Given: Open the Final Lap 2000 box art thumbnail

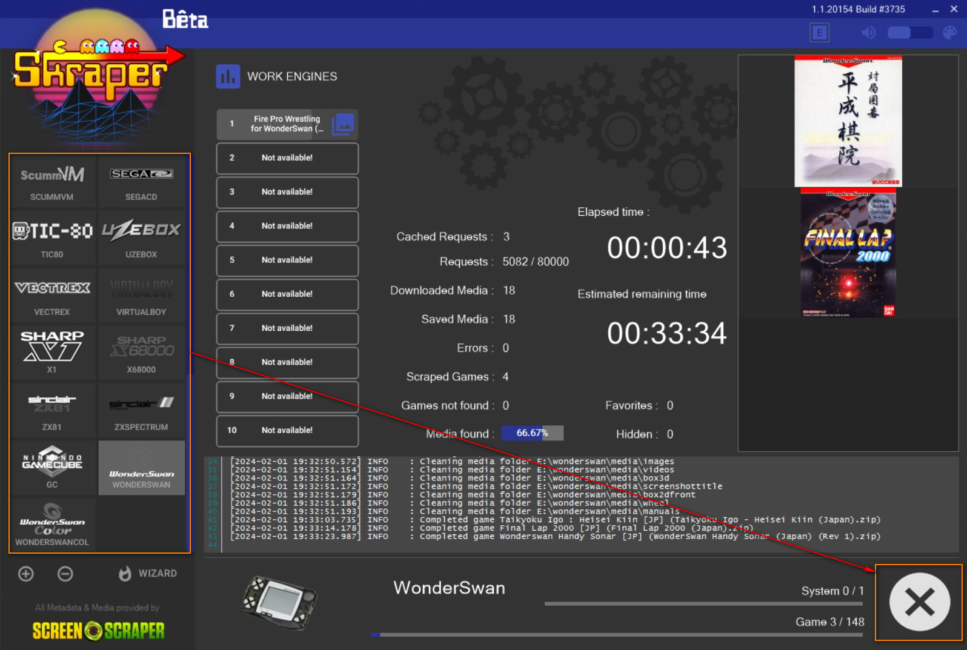Looking at the screenshot, I should click(x=848, y=253).
